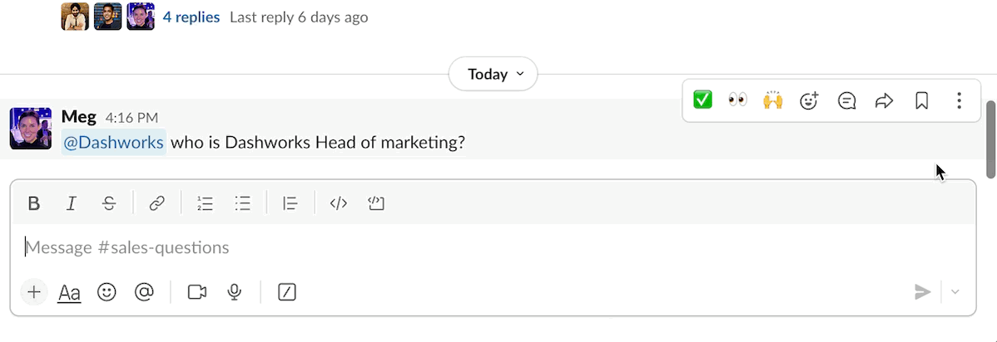This screenshot has width=997, height=342.
Task: Toggle strikethrough formatting
Action: [109, 203]
